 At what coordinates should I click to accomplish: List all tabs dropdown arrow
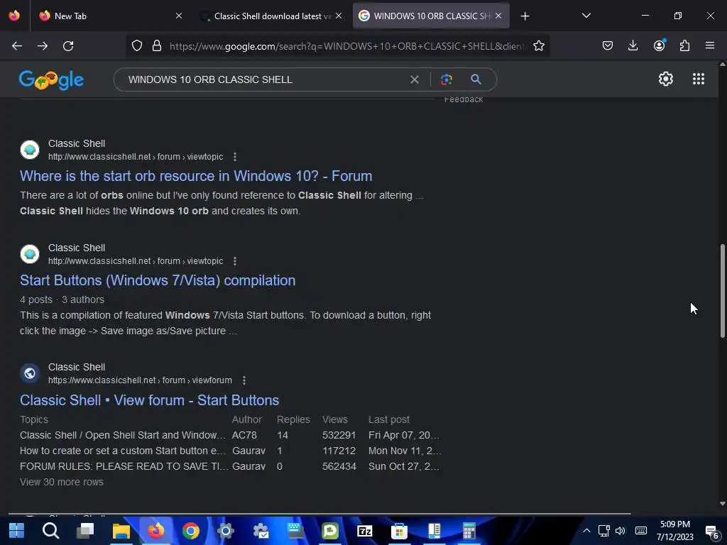[x=586, y=16]
